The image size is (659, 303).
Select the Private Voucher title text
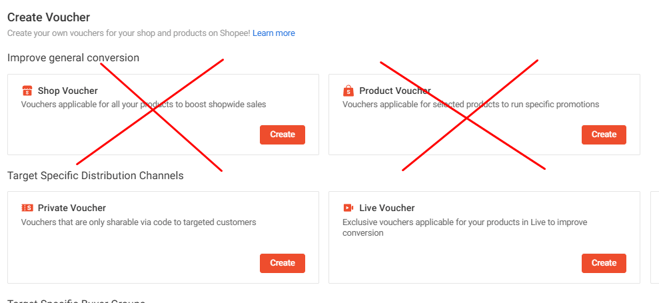click(72, 208)
